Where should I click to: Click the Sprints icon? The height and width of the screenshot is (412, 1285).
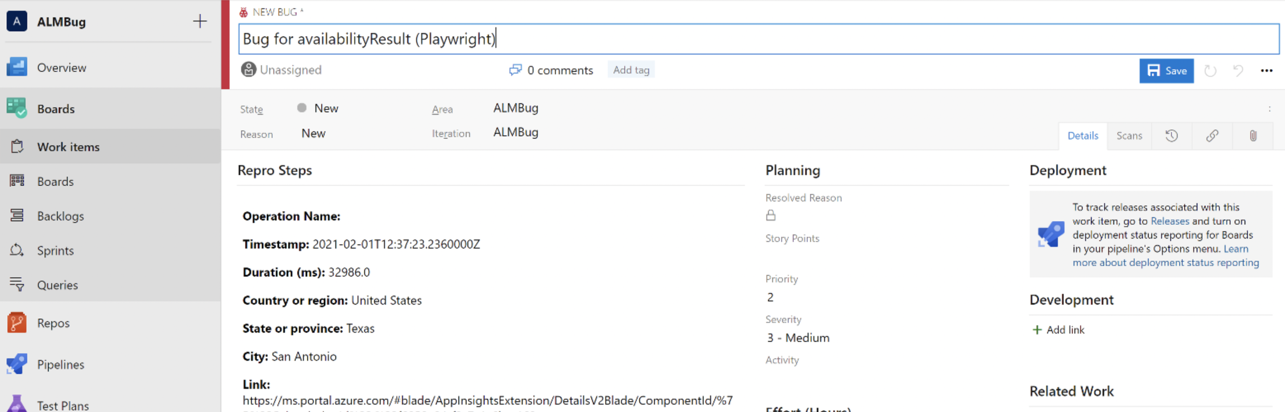(17, 250)
